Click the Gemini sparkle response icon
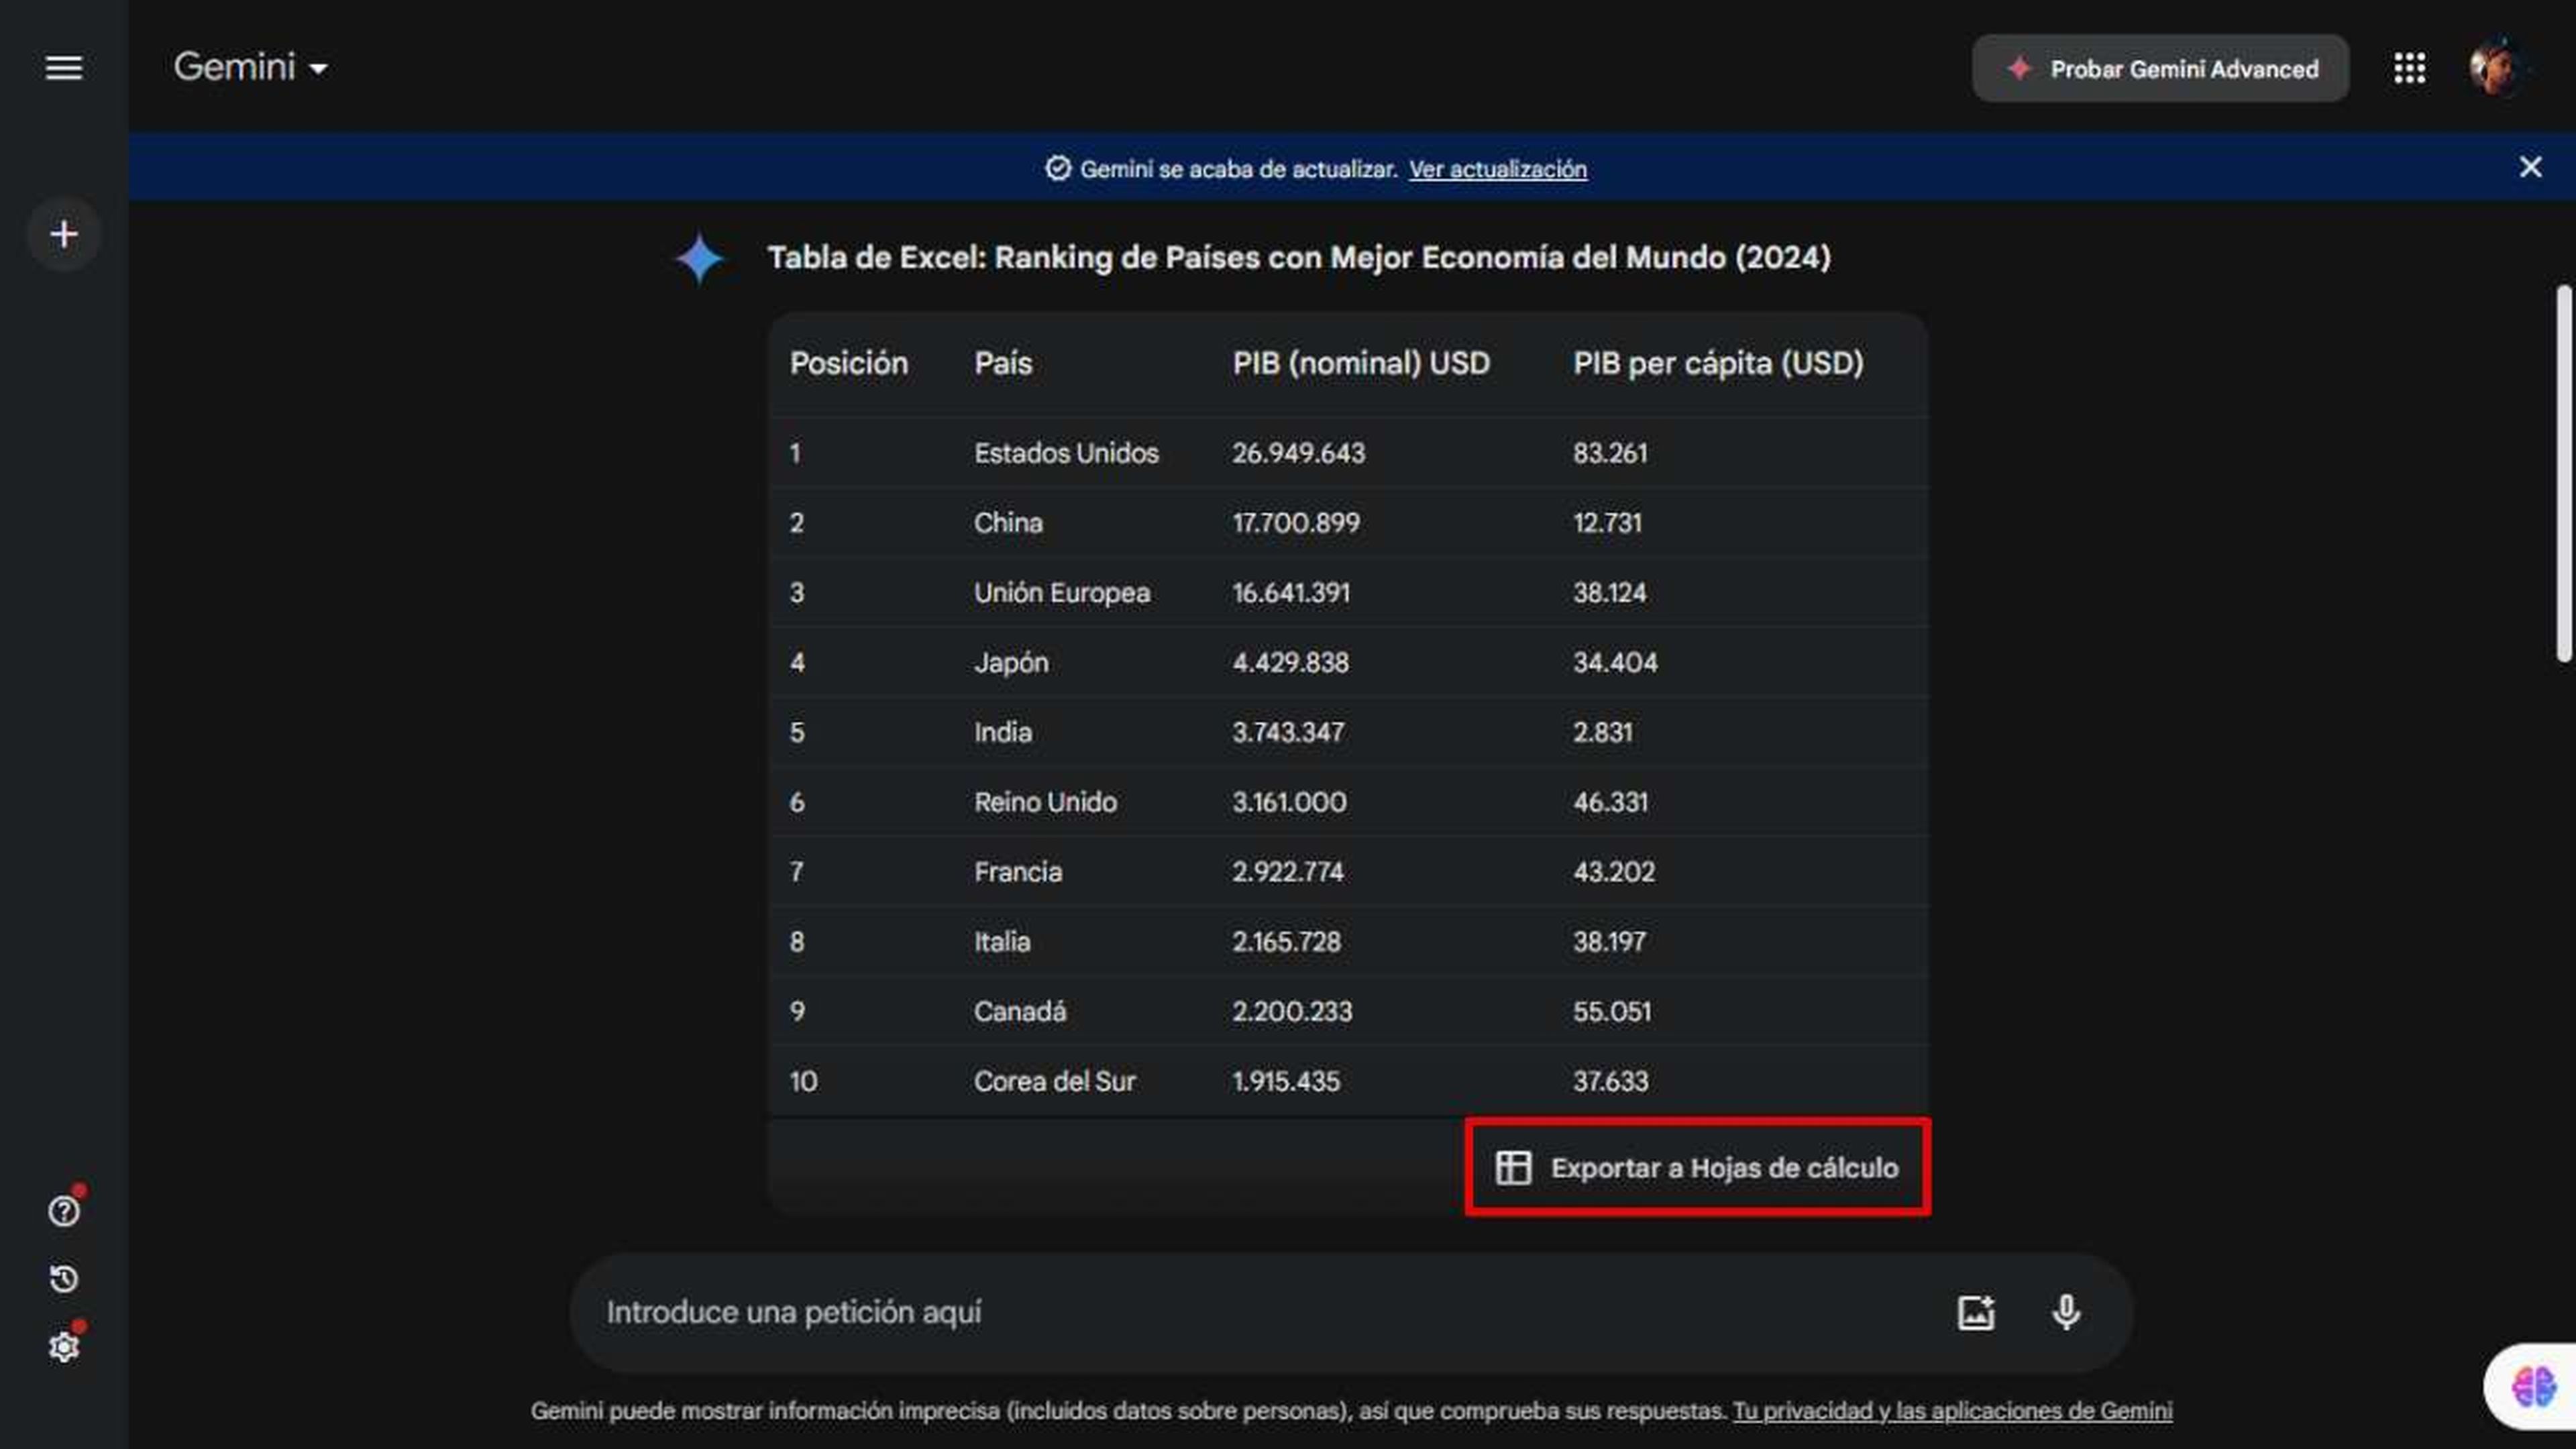Image resolution: width=2576 pixels, height=1449 pixels. [x=699, y=259]
